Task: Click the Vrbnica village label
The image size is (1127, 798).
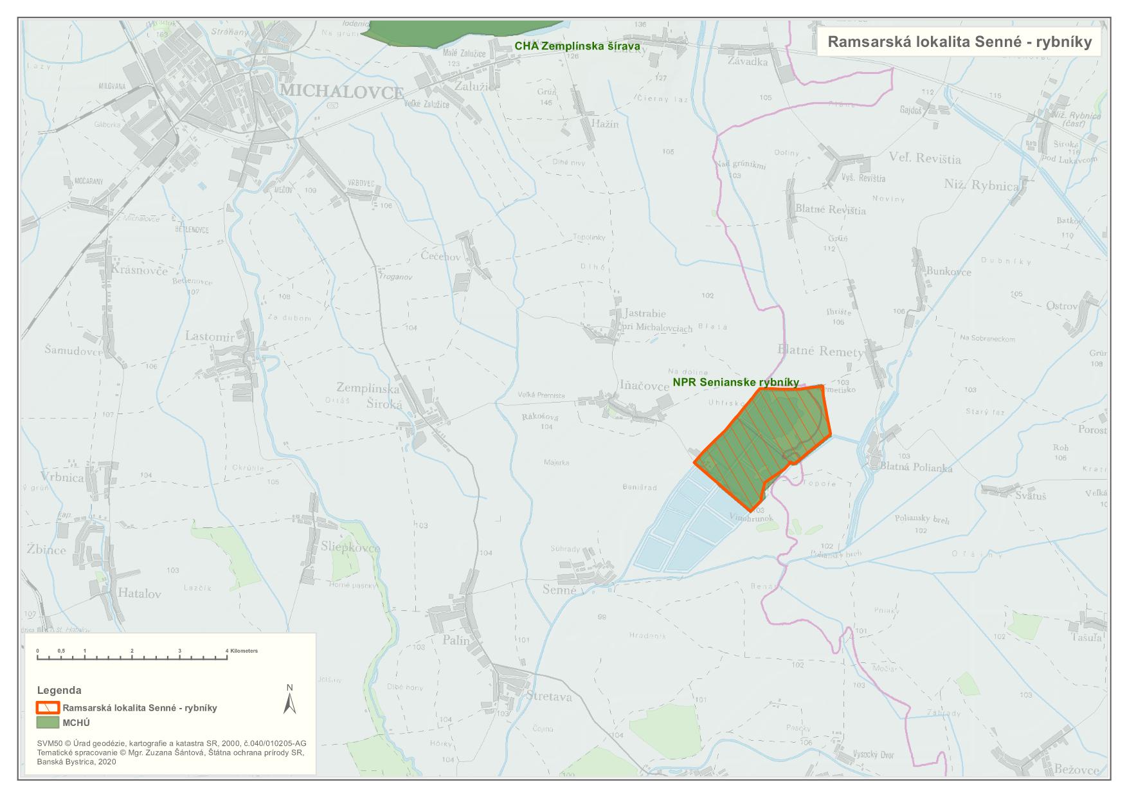Action: tap(62, 478)
